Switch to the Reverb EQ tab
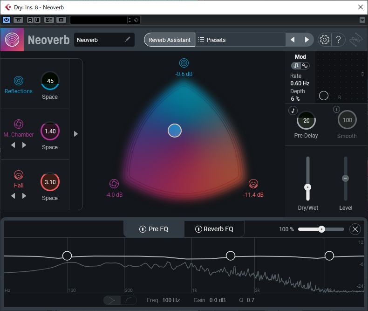The width and height of the screenshot is (368, 311). click(x=214, y=229)
